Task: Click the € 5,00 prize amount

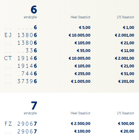Action: [x=85, y=27]
